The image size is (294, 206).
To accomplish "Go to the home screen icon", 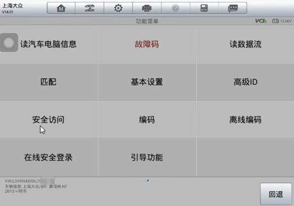I will 61,8.
